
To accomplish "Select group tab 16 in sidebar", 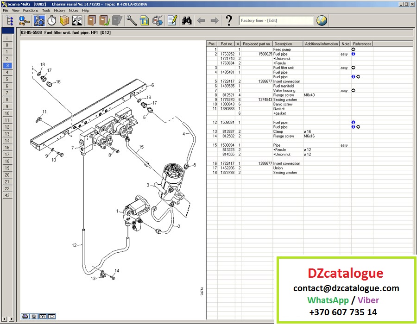I will point(7,148).
